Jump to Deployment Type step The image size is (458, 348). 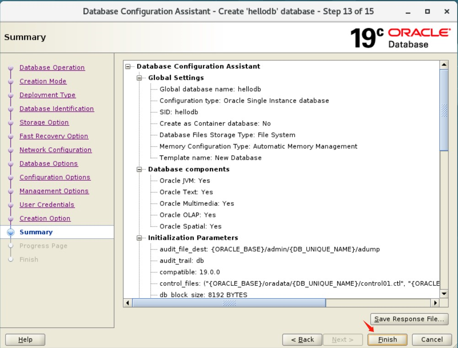click(48, 95)
